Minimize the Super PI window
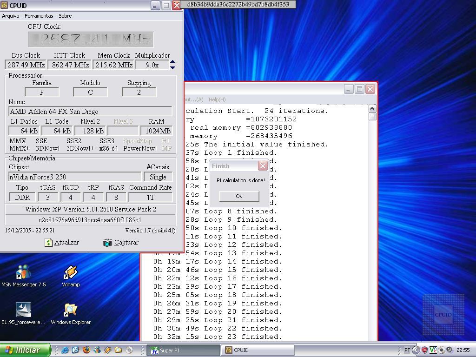 pyautogui.click(x=349, y=89)
